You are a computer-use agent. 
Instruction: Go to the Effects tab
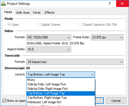coord(49,13)
